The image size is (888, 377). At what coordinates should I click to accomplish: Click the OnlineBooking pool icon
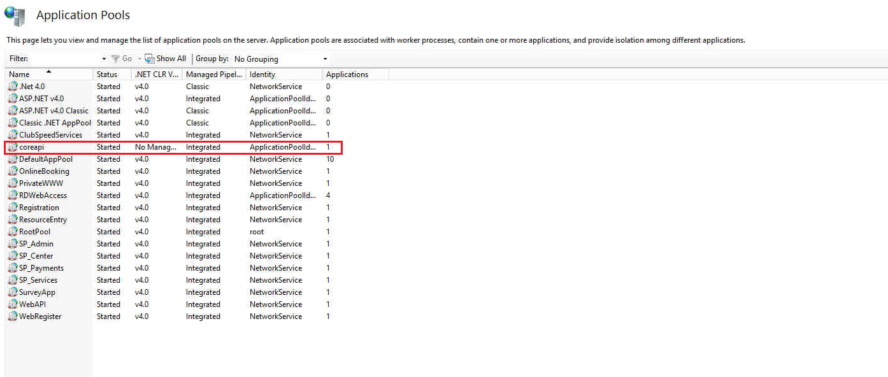pos(13,171)
